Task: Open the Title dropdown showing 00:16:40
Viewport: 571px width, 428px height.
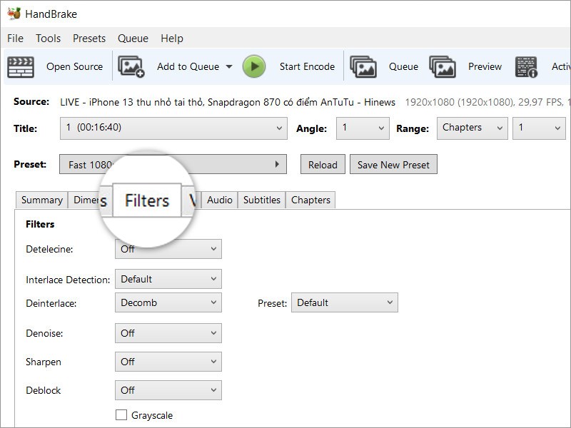Action: (x=173, y=128)
